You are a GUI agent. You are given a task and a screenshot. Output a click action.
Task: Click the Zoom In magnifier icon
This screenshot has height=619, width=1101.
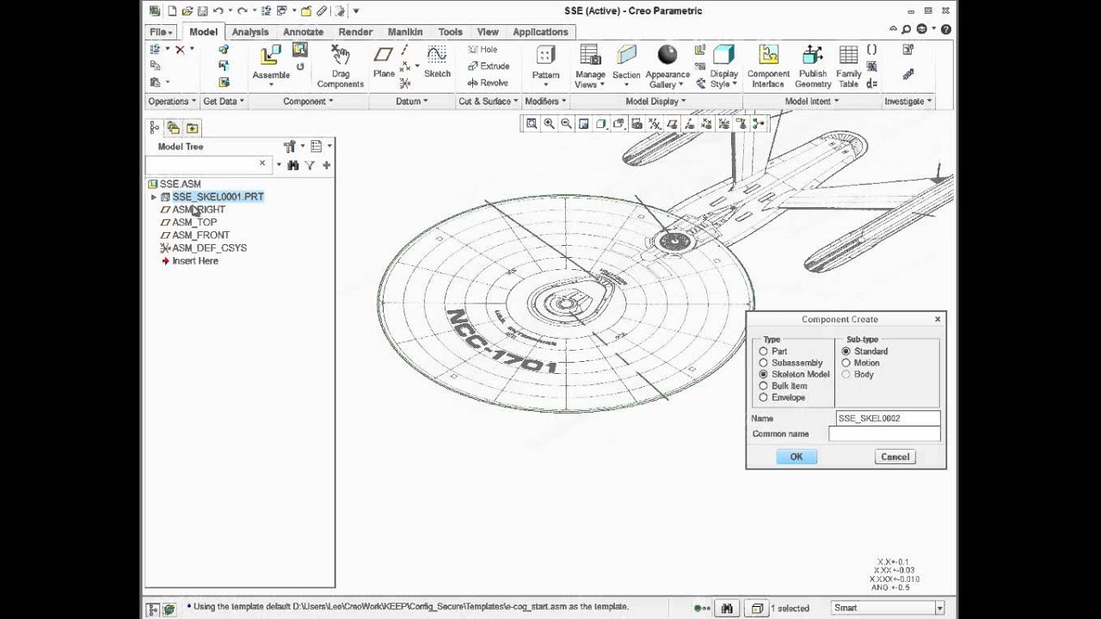[549, 124]
